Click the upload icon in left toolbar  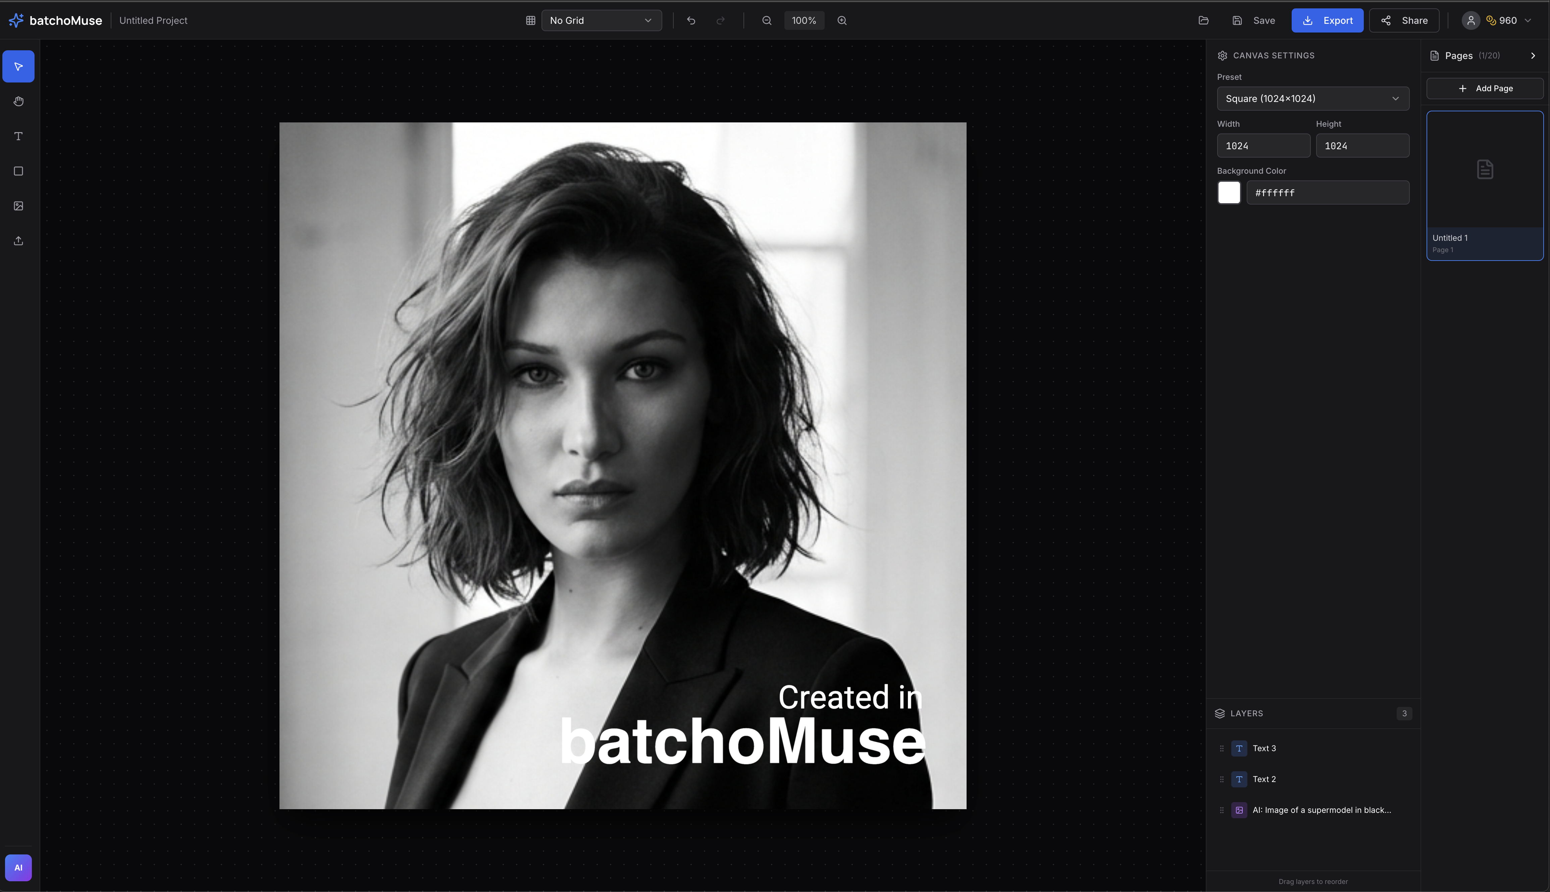click(18, 241)
